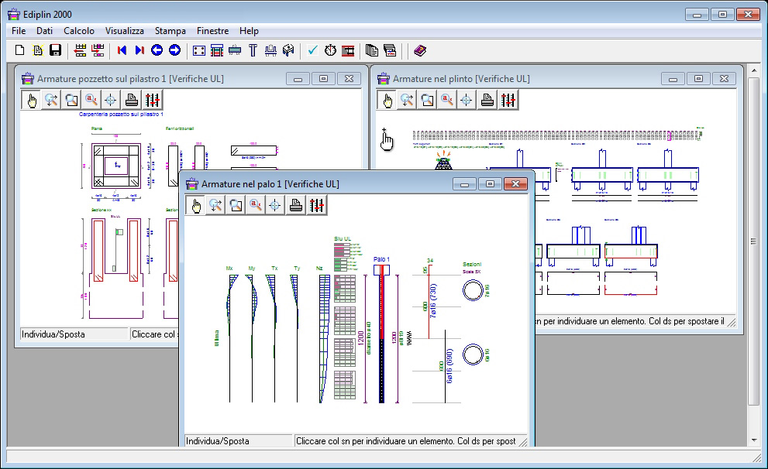Click the settings sliders icon in the palo 1 window
The height and width of the screenshot is (469, 768).
[x=316, y=205]
